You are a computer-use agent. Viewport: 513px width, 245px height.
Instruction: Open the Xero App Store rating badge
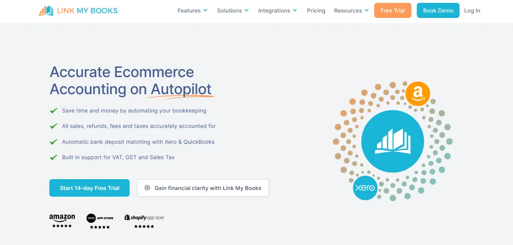tap(100, 221)
